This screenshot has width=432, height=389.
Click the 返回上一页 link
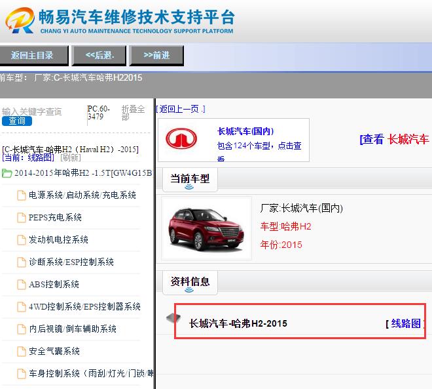coord(181,110)
